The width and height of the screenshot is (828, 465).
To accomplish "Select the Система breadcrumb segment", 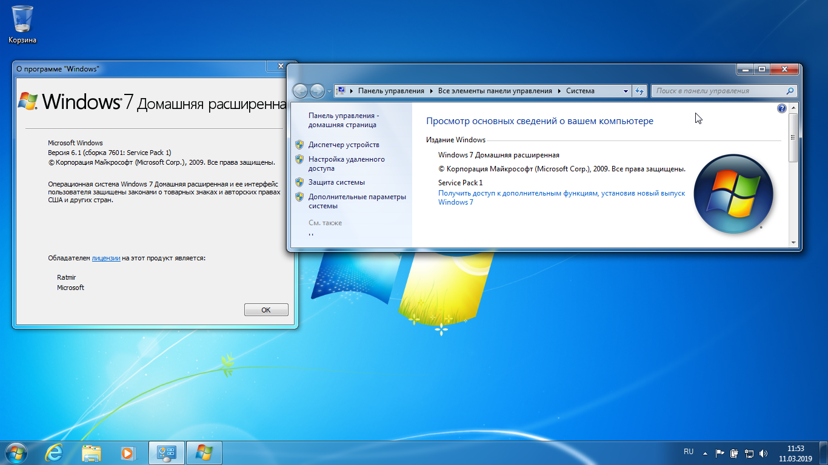I will (580, 91).
